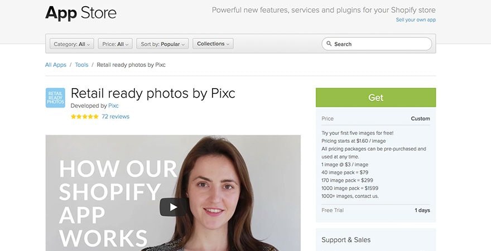Click the search magnifier icon
The image size is (491, 251).
[329, 44]
